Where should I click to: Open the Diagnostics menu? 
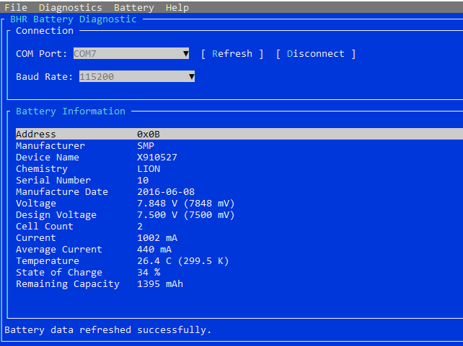70,8
